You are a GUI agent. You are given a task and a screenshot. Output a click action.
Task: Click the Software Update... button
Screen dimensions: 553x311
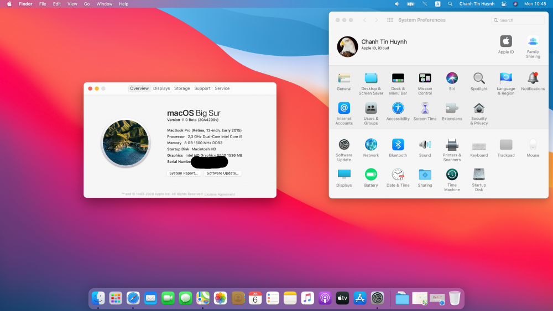pos(222,173)
